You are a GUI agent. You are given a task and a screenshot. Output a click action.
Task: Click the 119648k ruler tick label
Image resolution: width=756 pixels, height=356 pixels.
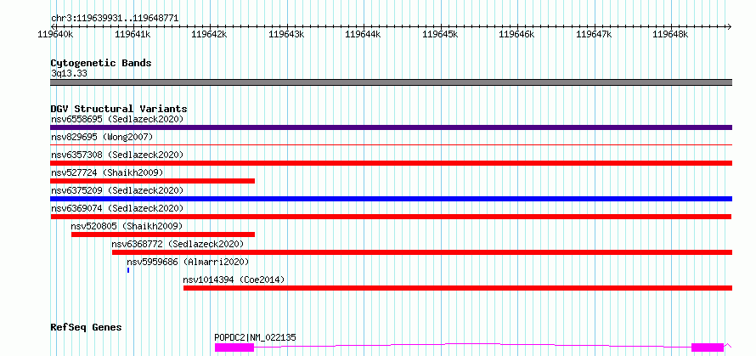pos(671,34)
